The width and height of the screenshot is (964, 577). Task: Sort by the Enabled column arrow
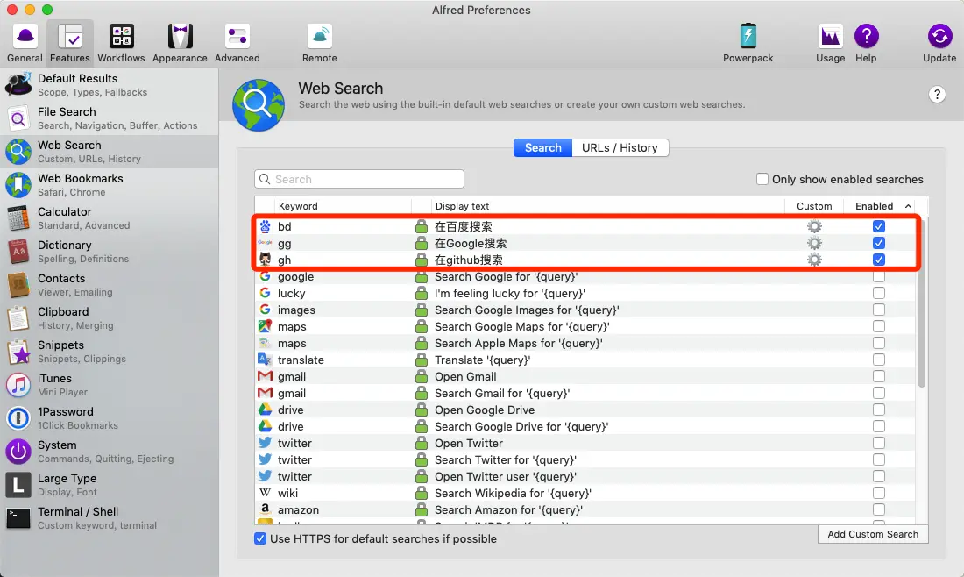pyautogui.click(x=908, y=206)
